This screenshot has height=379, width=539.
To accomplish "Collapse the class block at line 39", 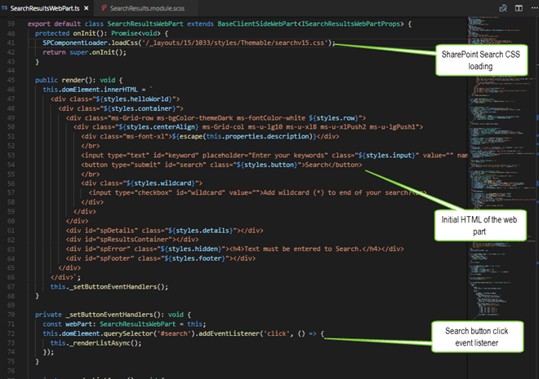I will (22, 24).
